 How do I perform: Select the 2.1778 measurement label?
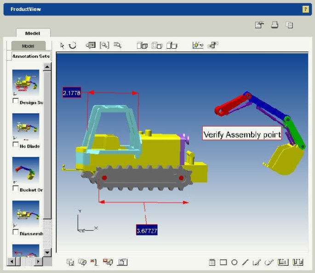pyautogui.click(x=72, y=93)
